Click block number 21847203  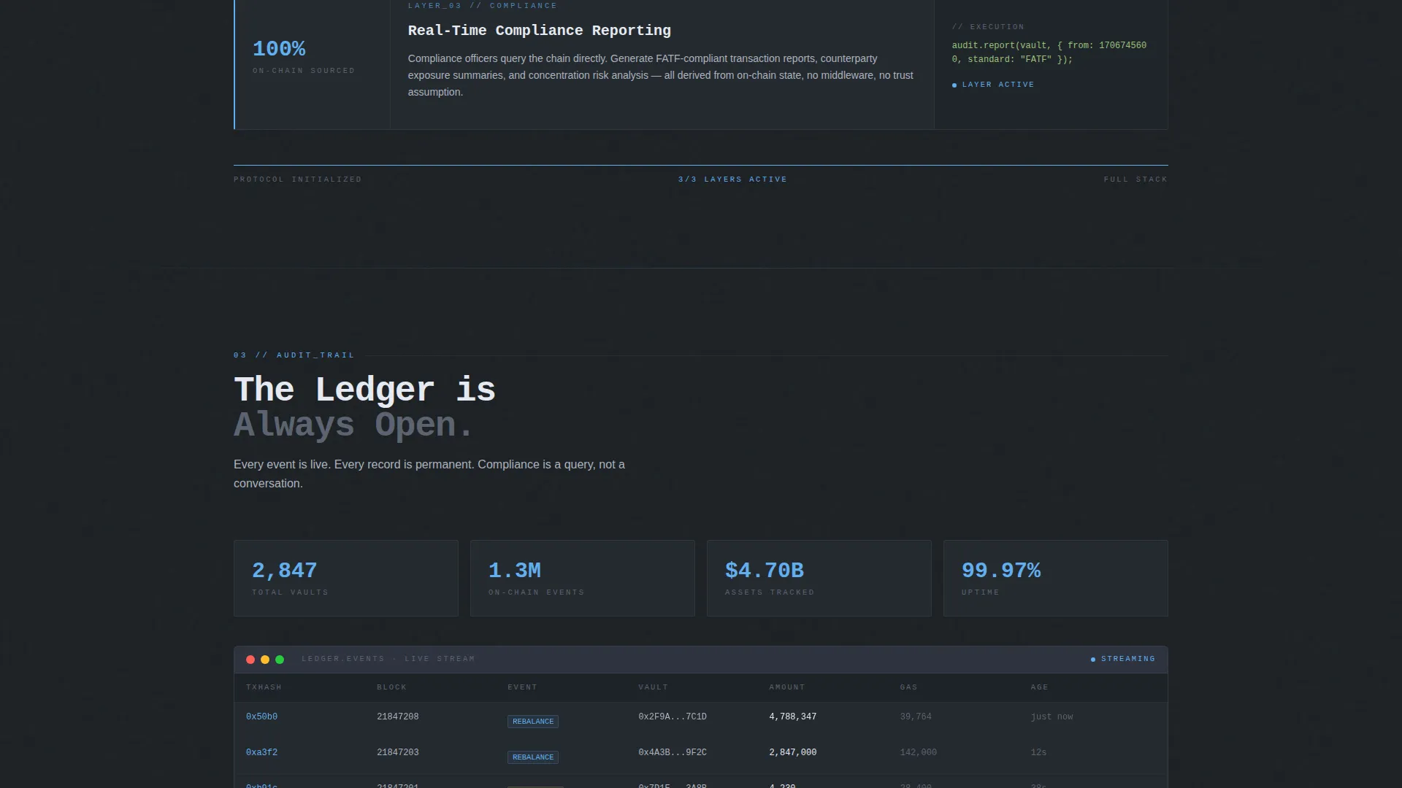pos(398,752)
